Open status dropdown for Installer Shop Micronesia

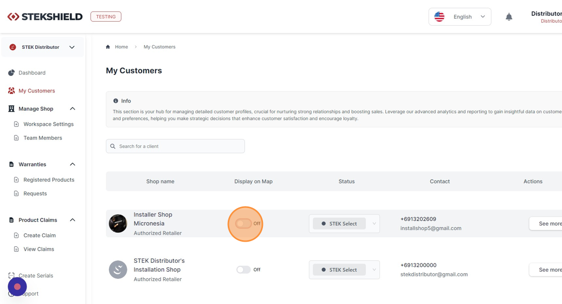coord(344,224)
